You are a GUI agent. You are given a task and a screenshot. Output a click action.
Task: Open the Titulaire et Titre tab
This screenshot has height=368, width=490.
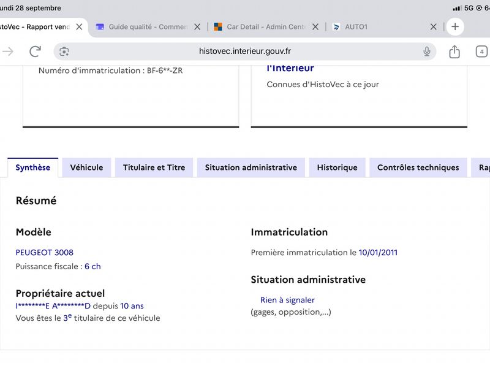click(x=154, y=167)
